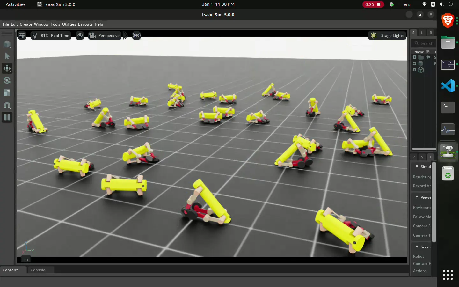Open the Utilities menu
The width and height of the screenshot is (459, 287).
pos(69,24)
